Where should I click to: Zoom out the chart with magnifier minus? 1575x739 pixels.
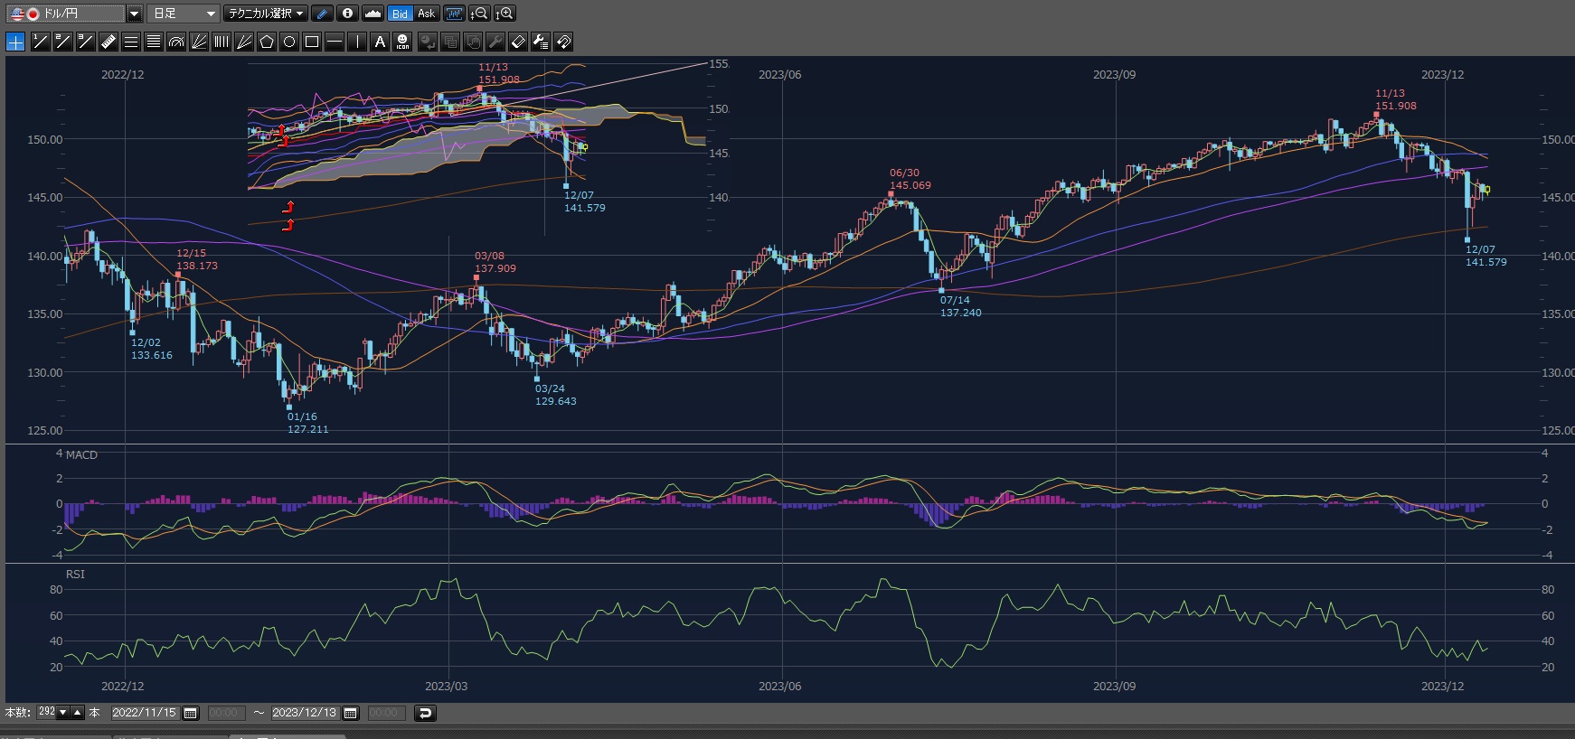(480, 14)
